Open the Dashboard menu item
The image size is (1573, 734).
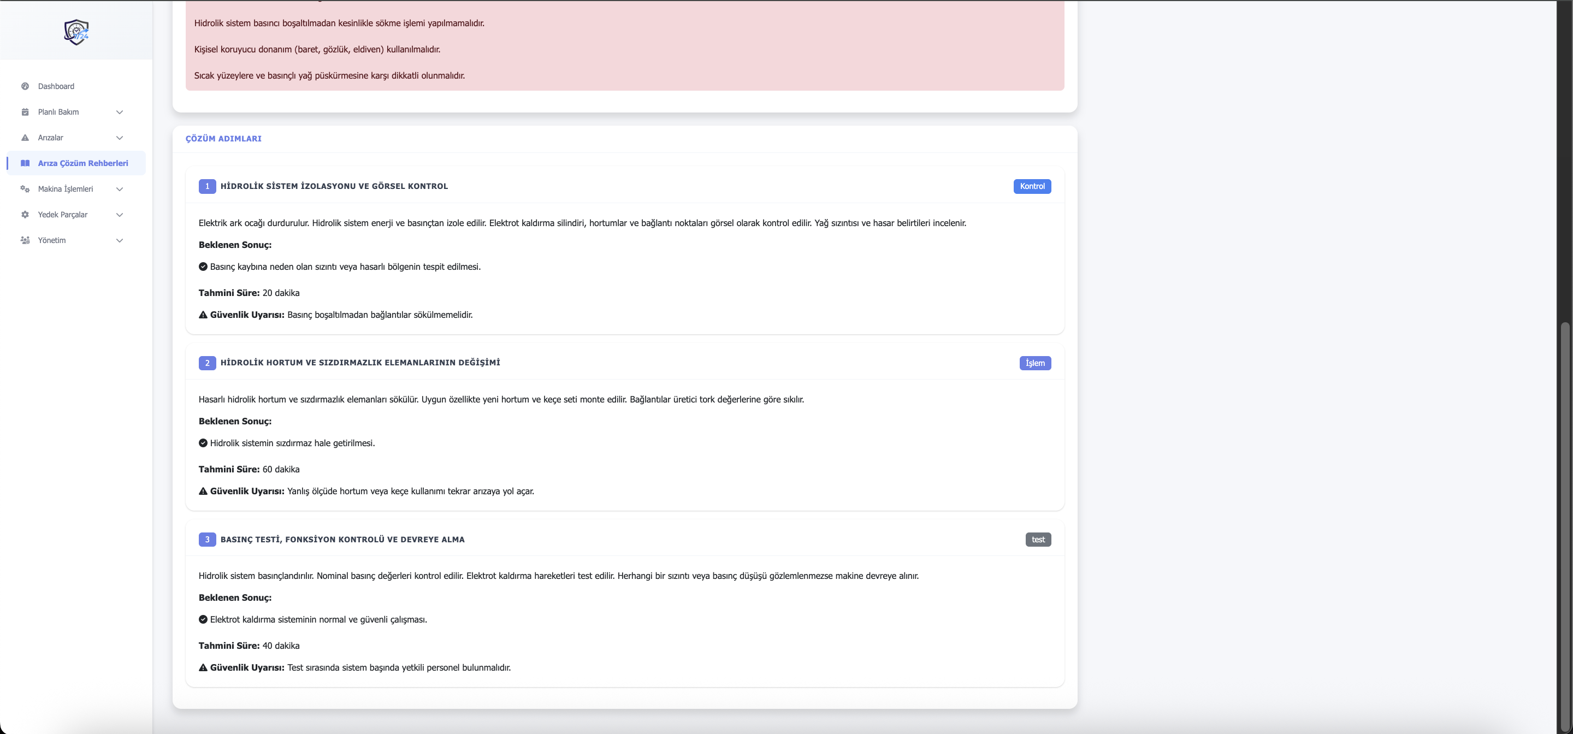click(56, 86)
